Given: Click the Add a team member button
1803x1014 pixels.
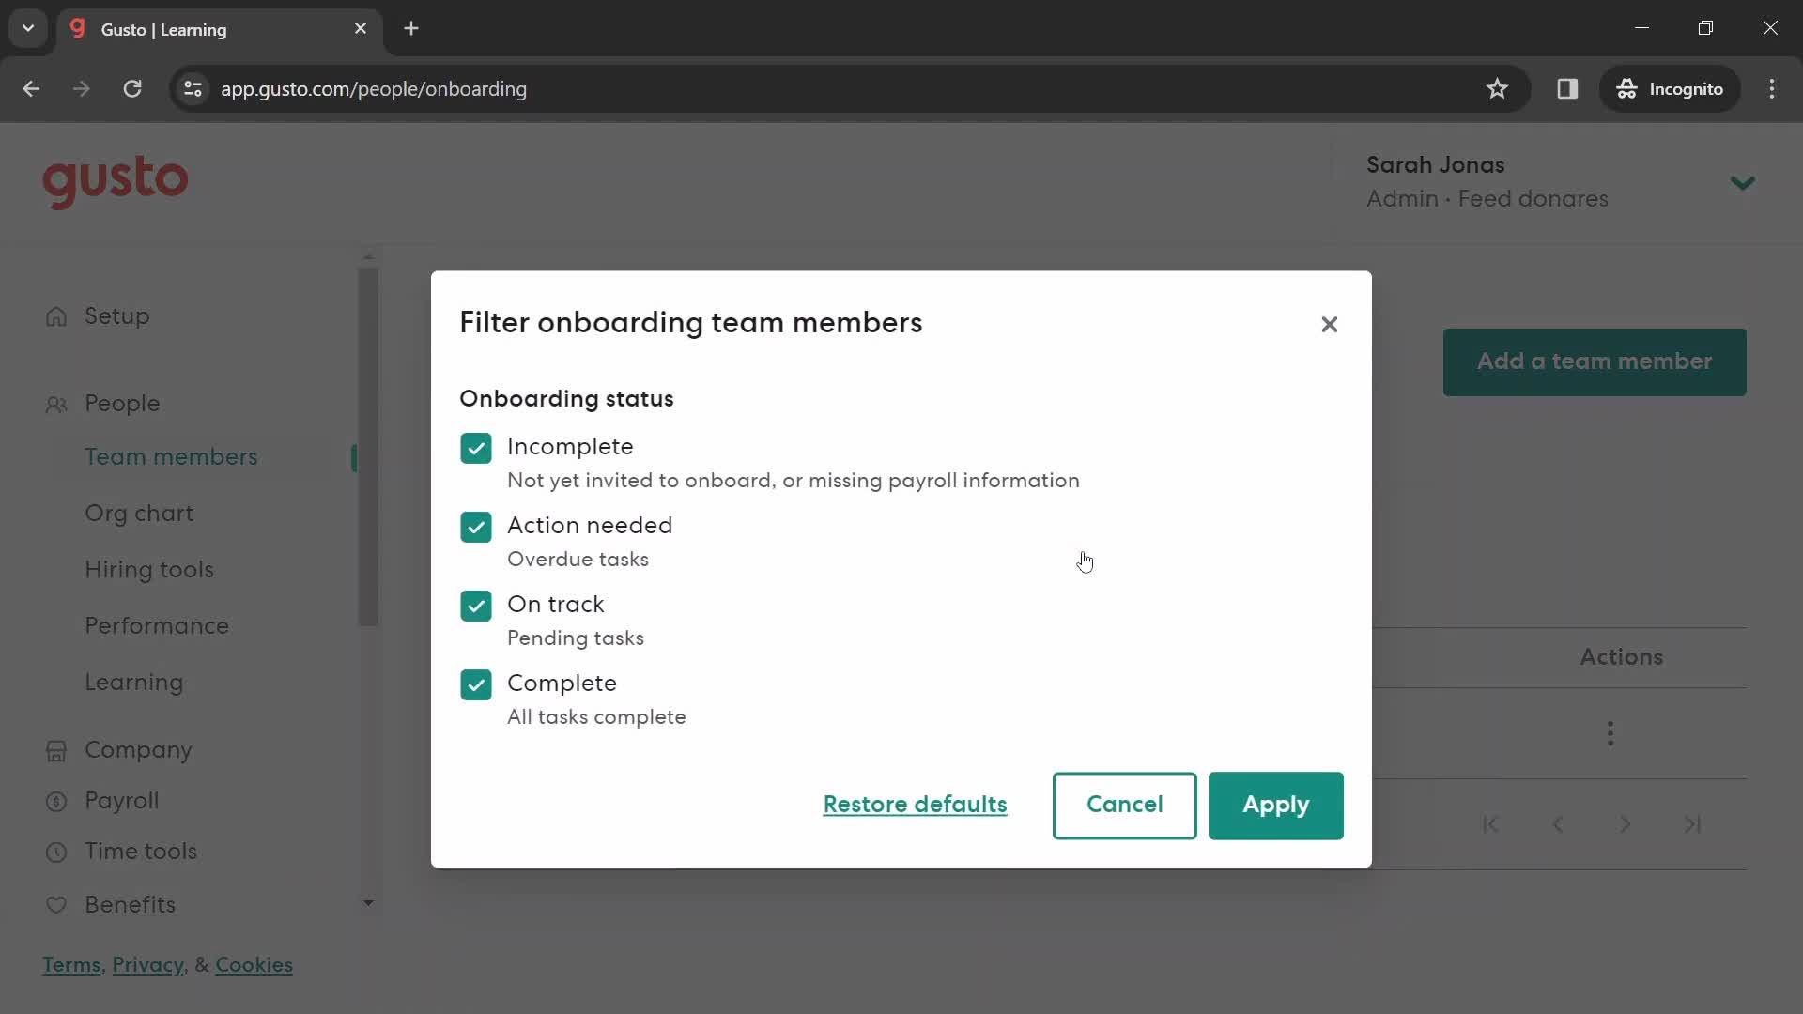Looking at the screenshot, I should click(x=1596, y=361).
